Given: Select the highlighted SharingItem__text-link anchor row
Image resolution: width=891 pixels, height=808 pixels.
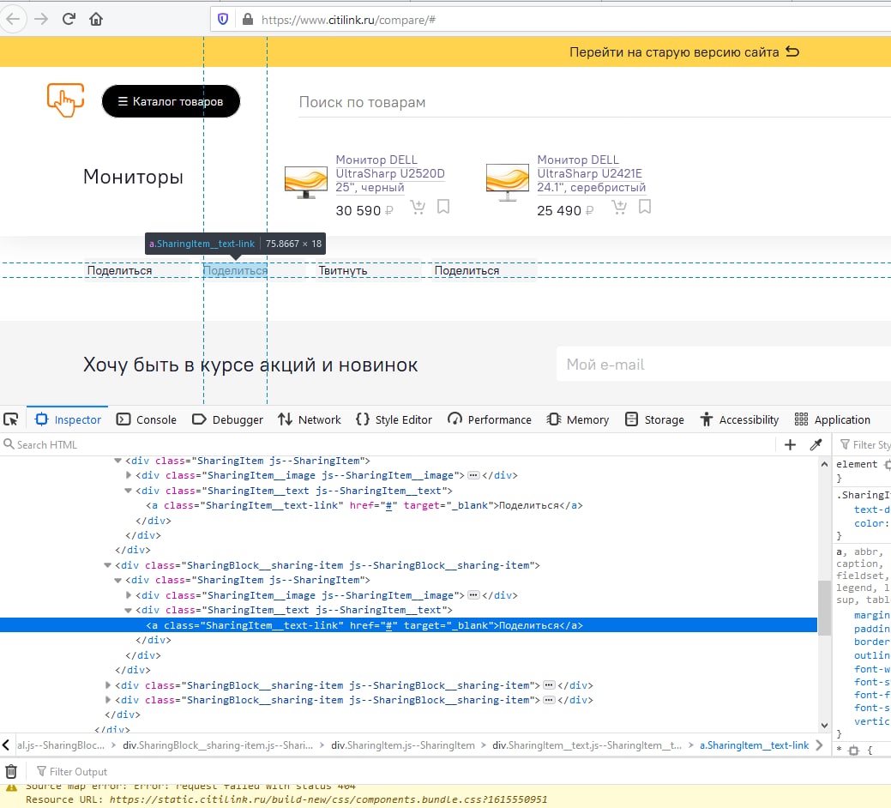Looking at the screenshot, I should point(408,625).
